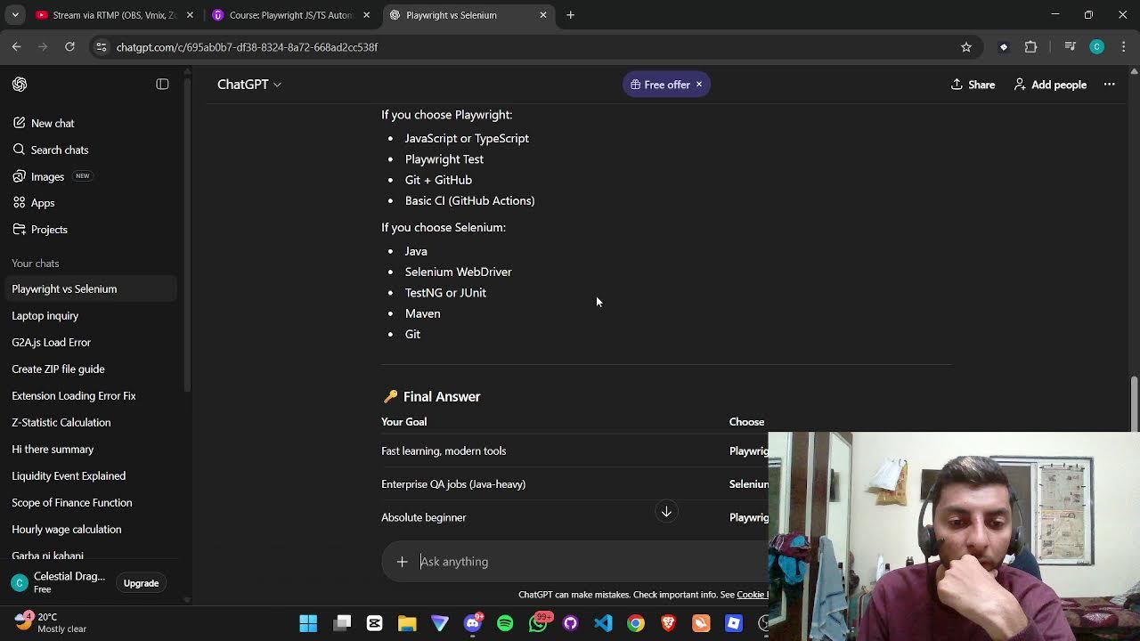Collapse the sidebar with panel icon

point(162,85)
